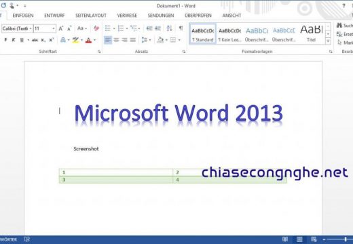The image size is (353, 244).
Task: Toggle italic (K) formatting
Action: (x=14, y=40)
